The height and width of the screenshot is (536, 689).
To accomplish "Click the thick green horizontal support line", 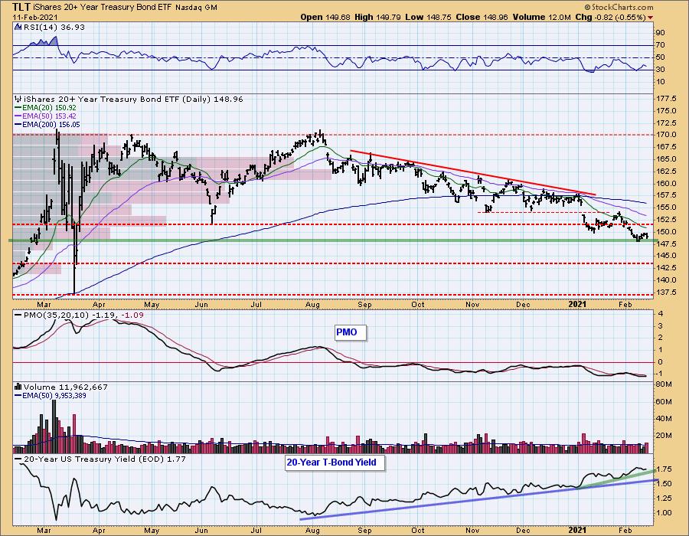I will tap(334, 240).
